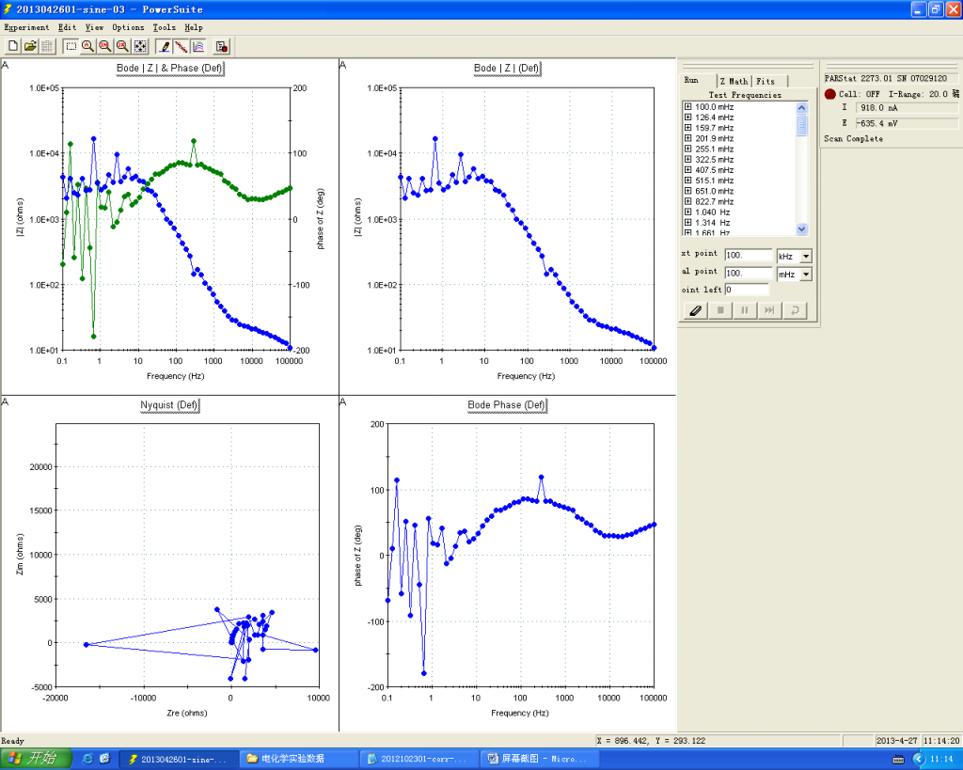Click the Windows Start button
The image size is (963, 770).
point(36,759)
